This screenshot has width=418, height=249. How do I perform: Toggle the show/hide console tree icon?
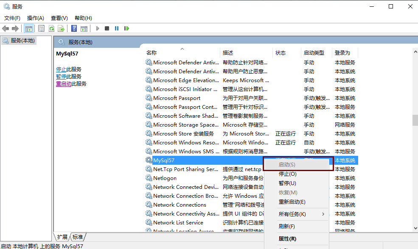tap(29, 28)
